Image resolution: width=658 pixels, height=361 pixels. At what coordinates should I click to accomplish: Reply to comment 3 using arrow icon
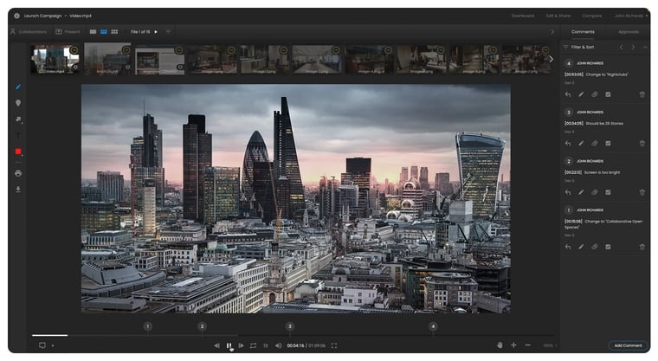tap(568, 143)
